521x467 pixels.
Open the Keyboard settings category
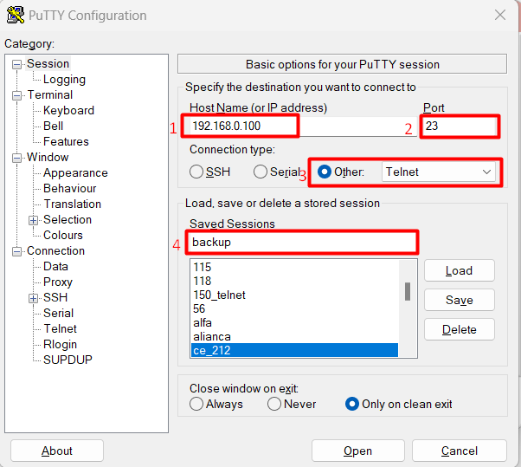68,110
